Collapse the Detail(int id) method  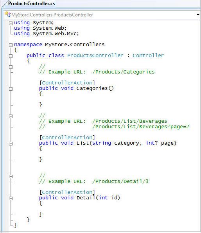click(11, 198)
